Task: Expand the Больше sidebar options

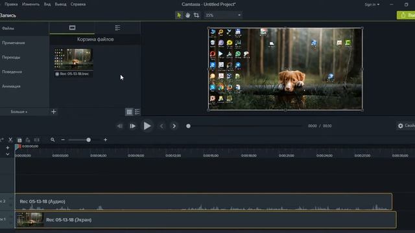Action: click(19, 112)
